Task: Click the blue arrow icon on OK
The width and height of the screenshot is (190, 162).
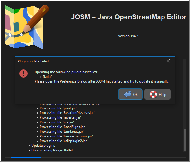Action: pyautogui.click(x=127, y=95)
